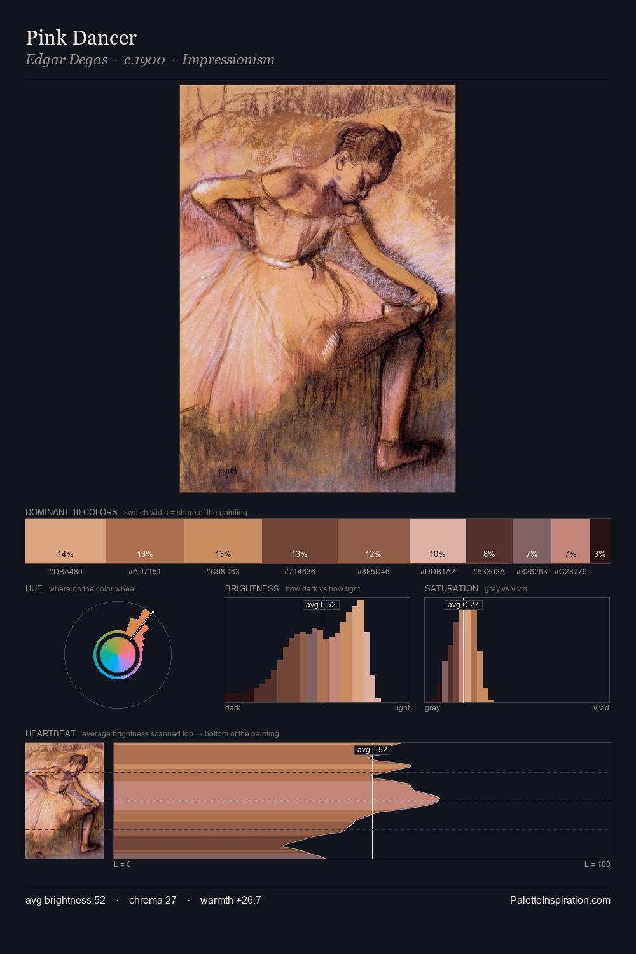The width and height of the screenshot is (636, 954).
Task: Select the #AD7151 swatch in the palette
Action: [145, 541]
